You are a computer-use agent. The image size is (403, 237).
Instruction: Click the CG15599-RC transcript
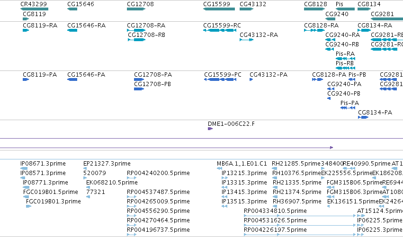point(220,30)
